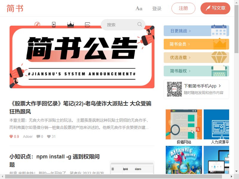Viewport: 239px width, 179px height.
Task: Open the 优选连载 banner
Action: click(x=196, y=58)
